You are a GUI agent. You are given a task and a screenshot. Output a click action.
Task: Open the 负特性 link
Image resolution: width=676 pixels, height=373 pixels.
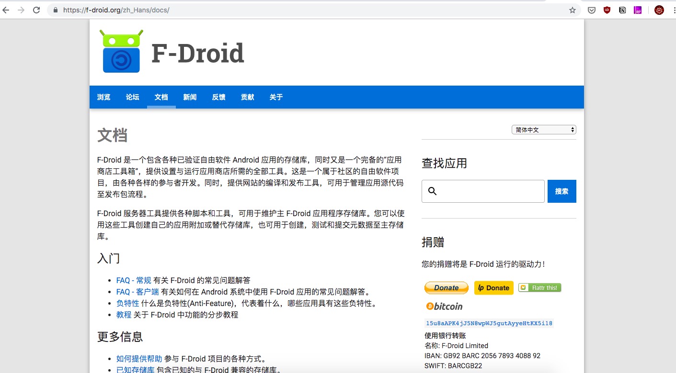pos(127,303)
